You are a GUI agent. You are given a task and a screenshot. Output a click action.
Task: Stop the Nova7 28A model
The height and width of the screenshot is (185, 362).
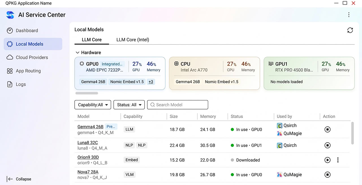coord(327,175)
